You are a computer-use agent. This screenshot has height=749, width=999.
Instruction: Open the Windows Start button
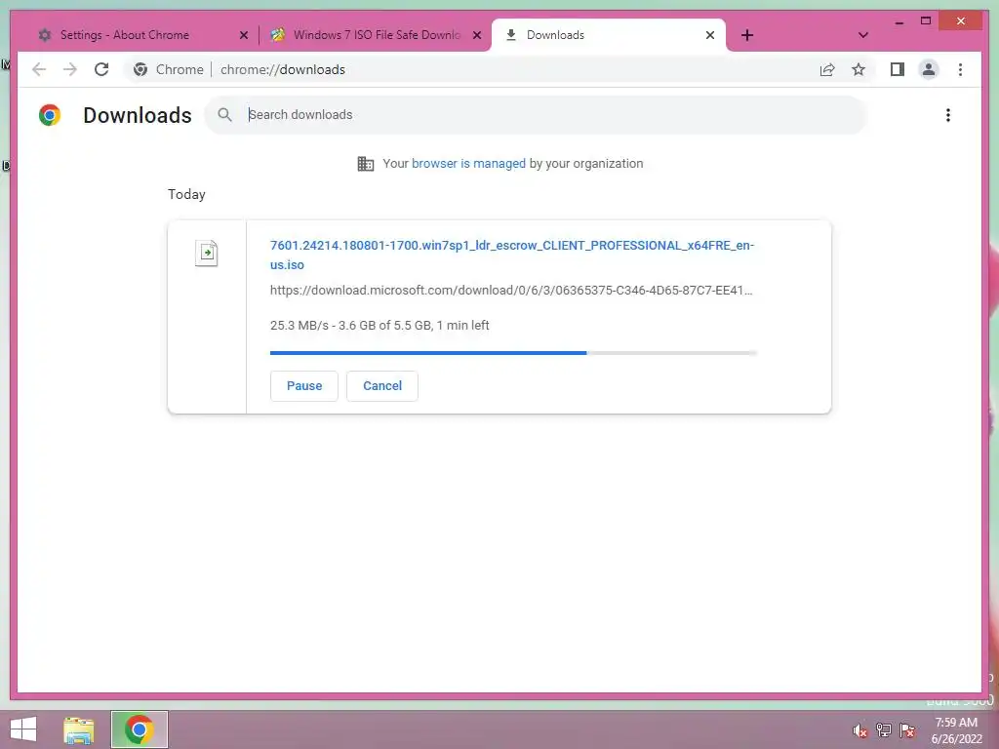point(23,729)
